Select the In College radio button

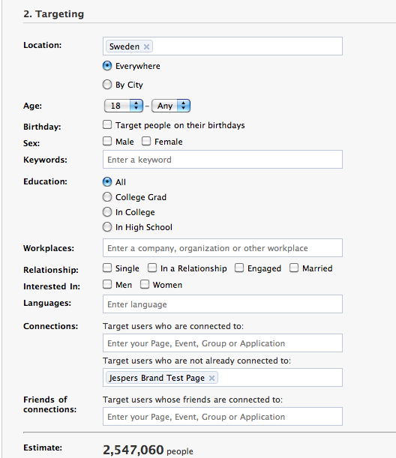point(107,212)
